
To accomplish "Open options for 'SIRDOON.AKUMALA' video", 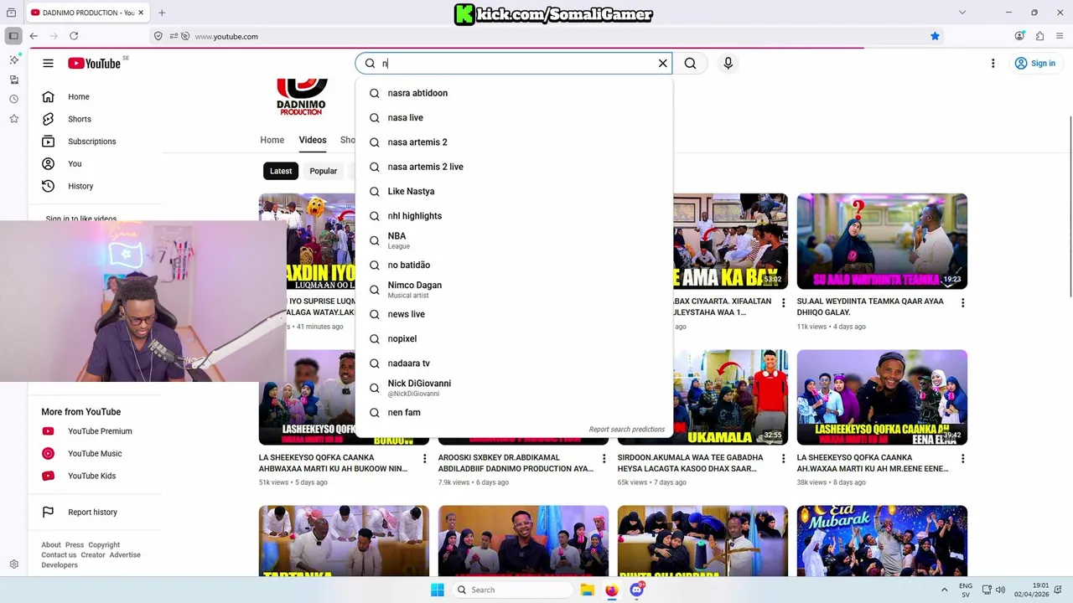I will (x=783, y=459).
